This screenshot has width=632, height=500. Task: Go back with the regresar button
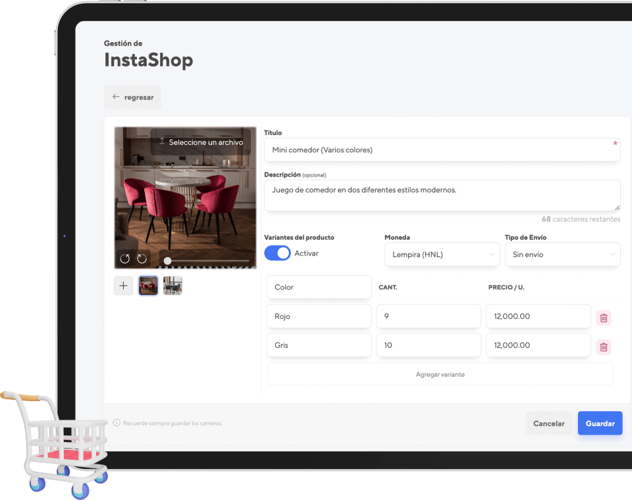(132, 97)
